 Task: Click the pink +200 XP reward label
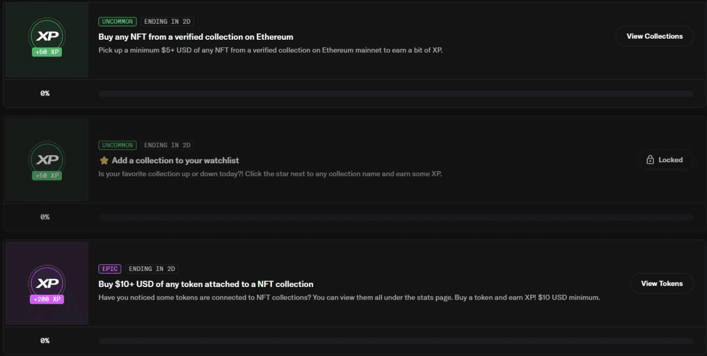point(47,300)
